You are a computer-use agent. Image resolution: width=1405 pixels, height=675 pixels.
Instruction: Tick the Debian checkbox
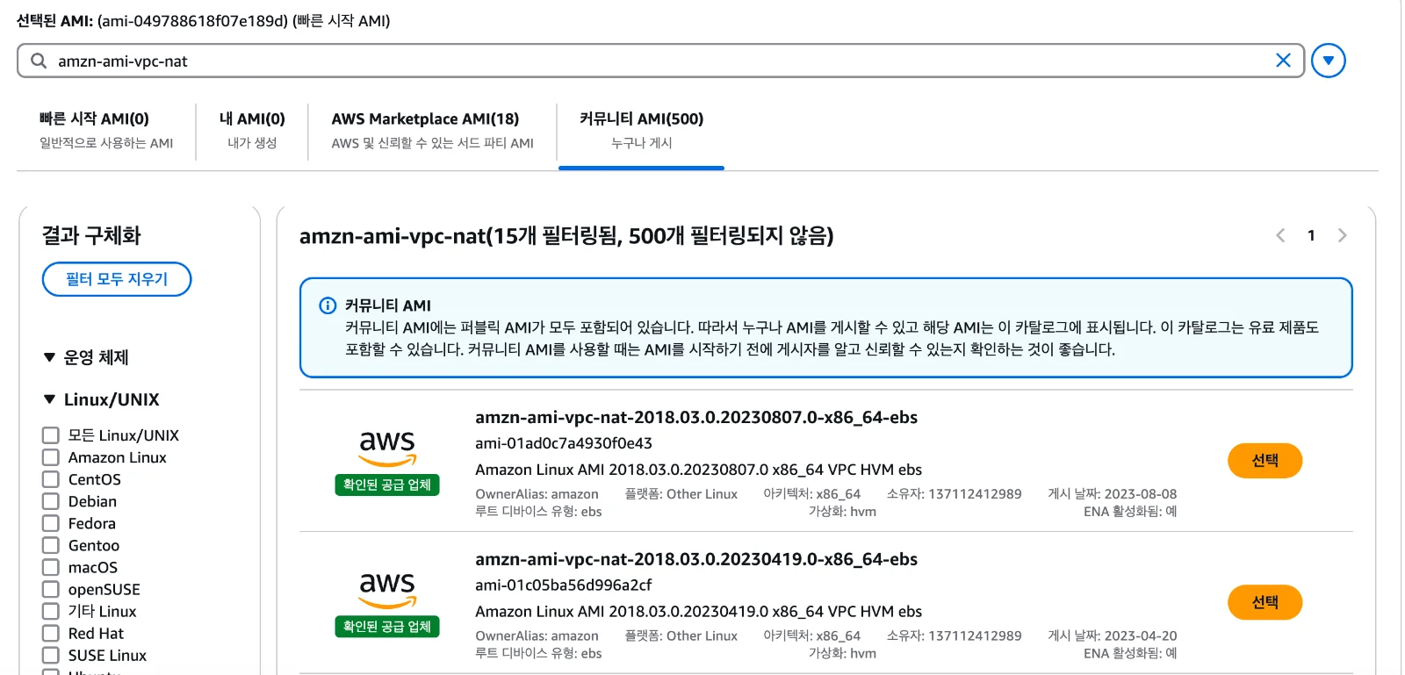coord(51,501)
